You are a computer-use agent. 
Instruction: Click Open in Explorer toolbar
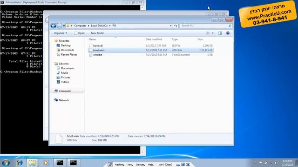coord(80,33)
